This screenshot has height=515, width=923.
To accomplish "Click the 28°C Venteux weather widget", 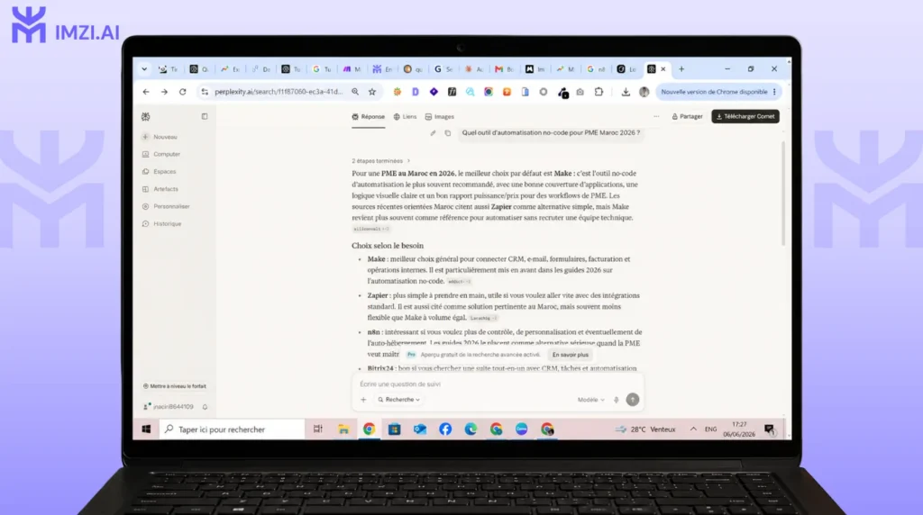I will pyautogui.click(x=645, y=429).
